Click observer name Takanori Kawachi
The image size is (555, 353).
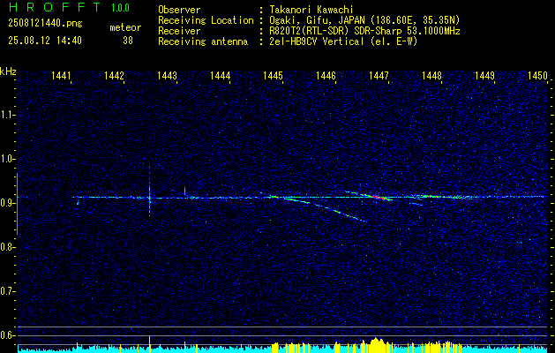tap(311, 10)
